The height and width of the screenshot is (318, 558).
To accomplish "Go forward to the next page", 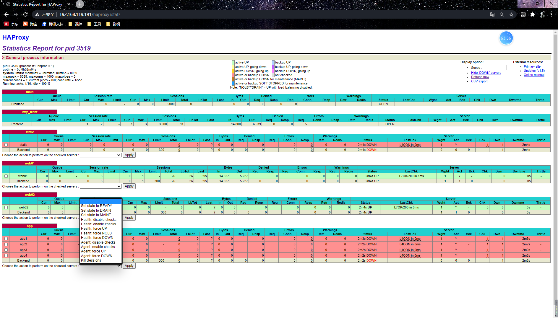I will 16,14.
